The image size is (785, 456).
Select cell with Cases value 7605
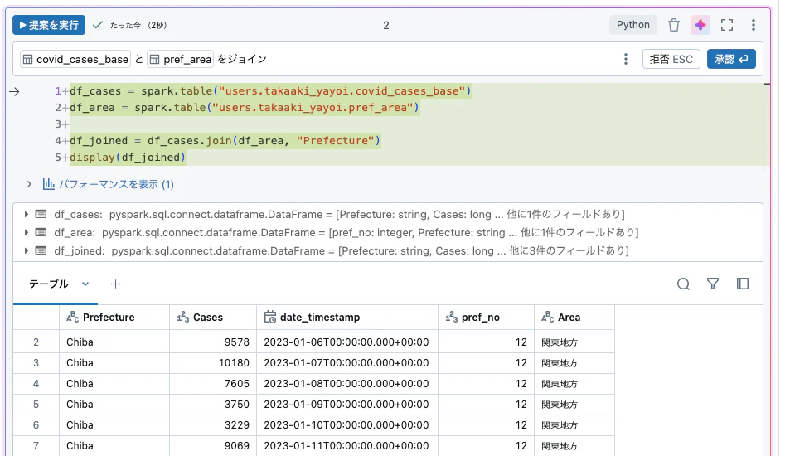pyautogui.click(x=213, y=384)
